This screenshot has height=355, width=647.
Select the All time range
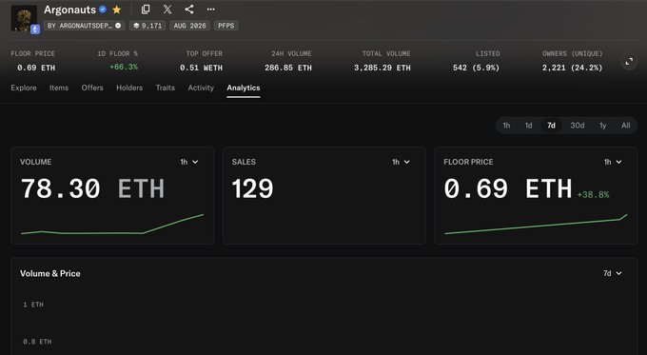point(625,126)
